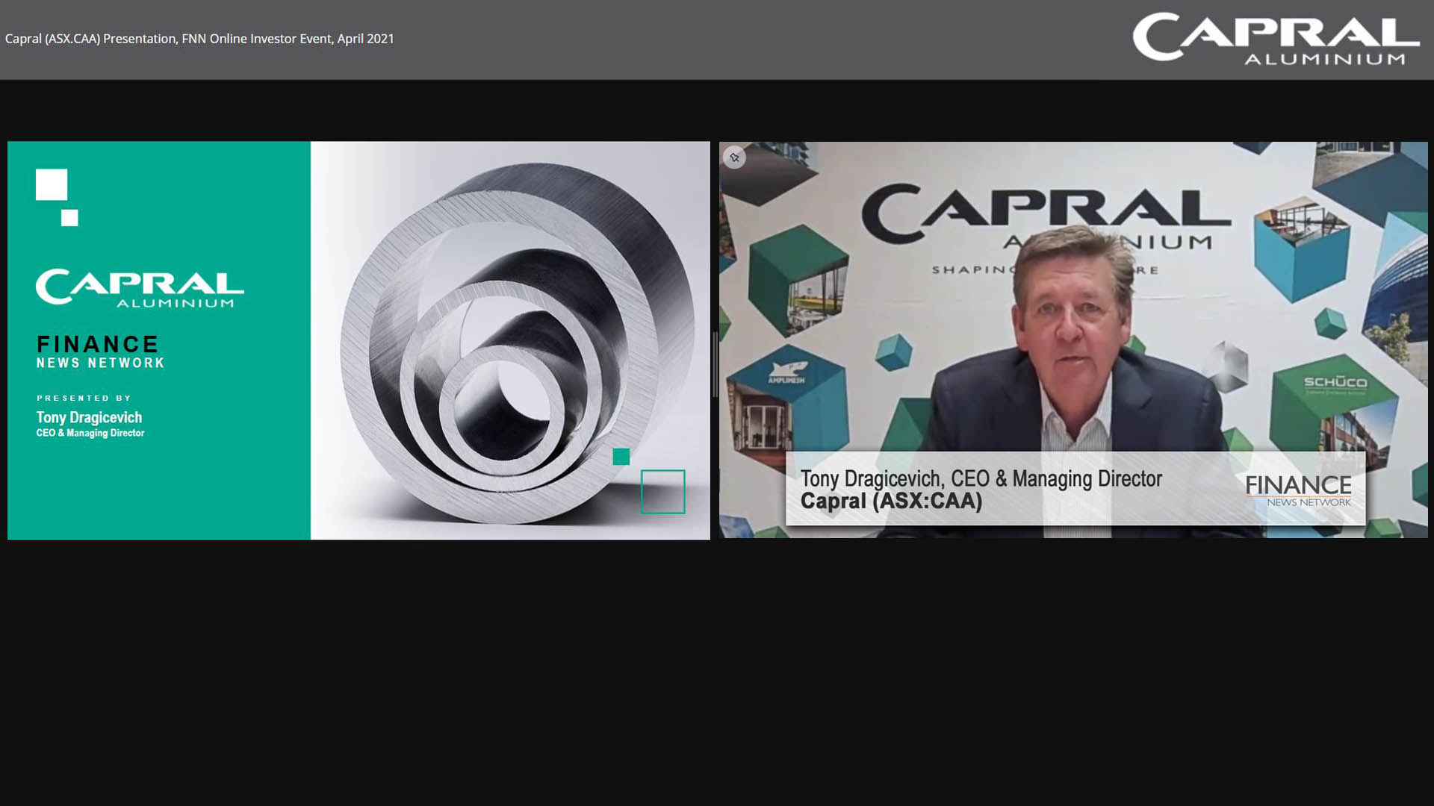1434x806 pixels.
Task: Click the outlined green square on slide
Action: point(662,491)
